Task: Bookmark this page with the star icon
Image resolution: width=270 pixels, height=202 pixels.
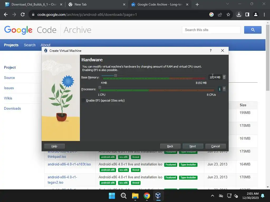Action: (x=228, y=15)
